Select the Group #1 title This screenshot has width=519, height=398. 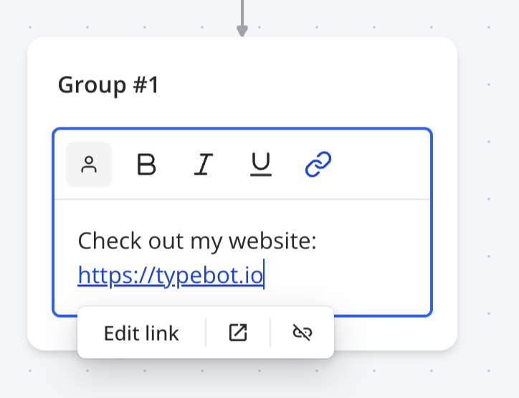[x=108, y=85]
